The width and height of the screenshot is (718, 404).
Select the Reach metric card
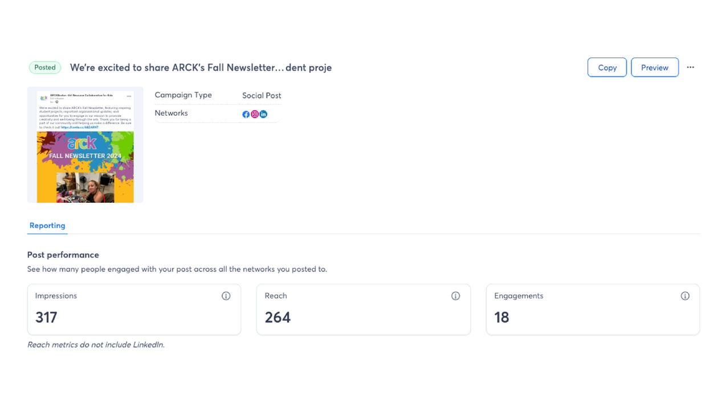click(364, 309)
